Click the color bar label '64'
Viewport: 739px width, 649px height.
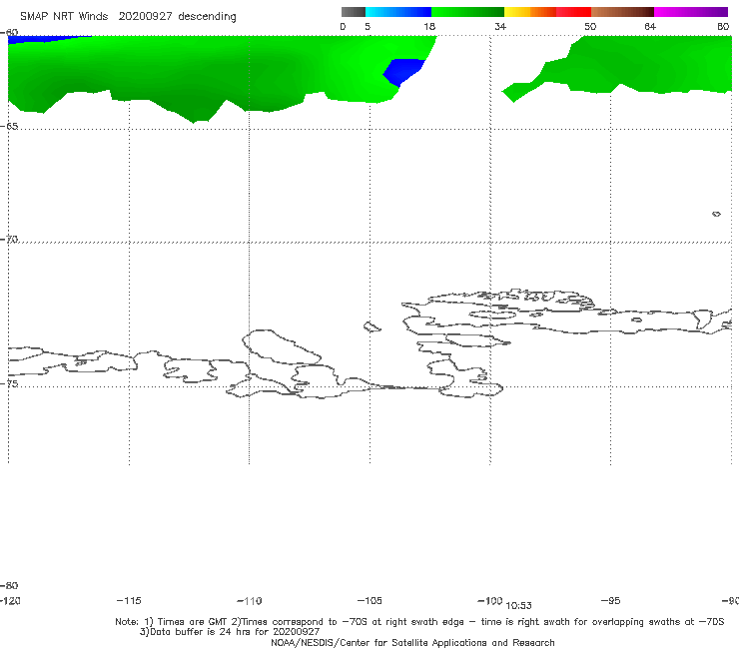point(650,27)
